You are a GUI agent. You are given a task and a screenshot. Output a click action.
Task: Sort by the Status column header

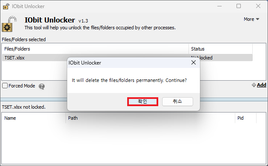click(x=220, y=49)
